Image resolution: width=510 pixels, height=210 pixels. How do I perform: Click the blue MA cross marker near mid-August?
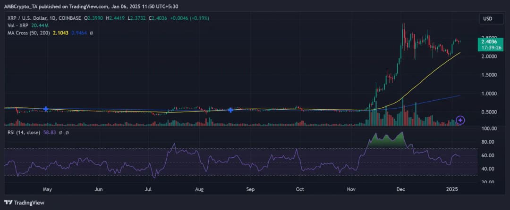[230, 110]
